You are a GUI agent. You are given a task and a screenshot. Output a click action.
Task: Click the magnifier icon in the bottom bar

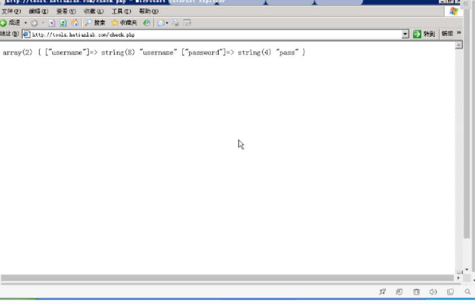pos(468,292)
